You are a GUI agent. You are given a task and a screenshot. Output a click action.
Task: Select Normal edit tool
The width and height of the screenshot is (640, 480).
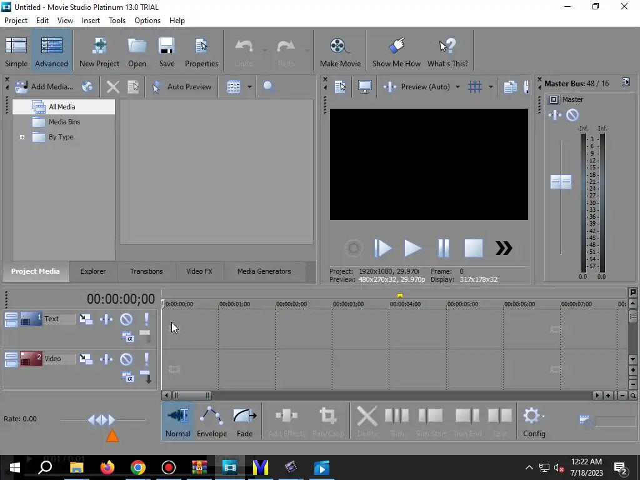(x=178, y=422)
